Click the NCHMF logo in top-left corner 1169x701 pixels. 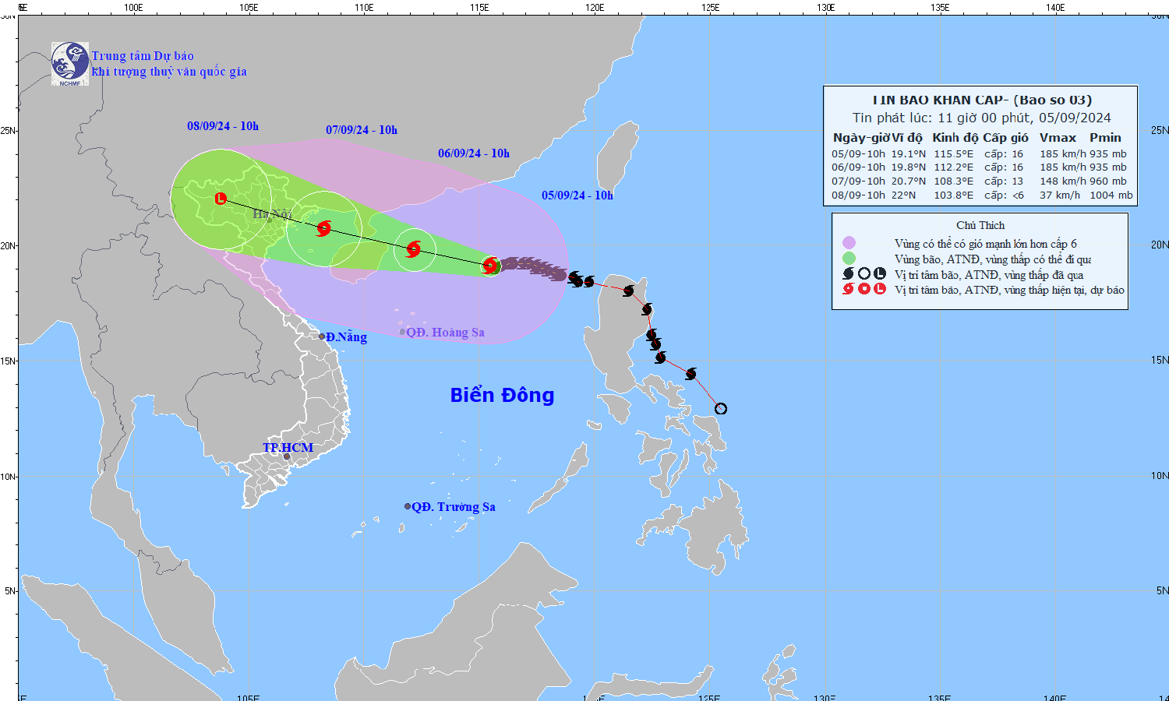tap(70, 63)
